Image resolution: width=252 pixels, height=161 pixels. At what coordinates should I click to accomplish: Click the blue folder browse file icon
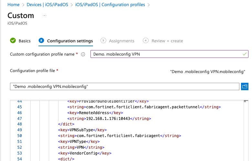[245, 87]
